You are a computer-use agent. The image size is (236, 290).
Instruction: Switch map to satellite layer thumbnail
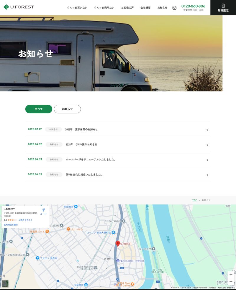coord(5,283)
